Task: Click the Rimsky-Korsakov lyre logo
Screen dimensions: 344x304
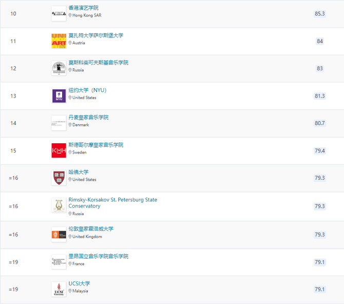Action: coord(59,205)
